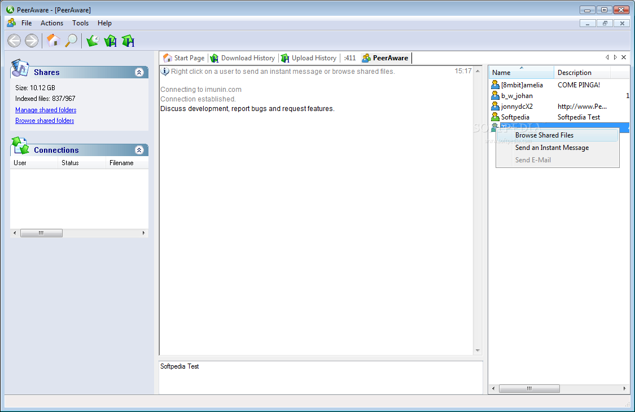635x412 pixels.
Task: Sort users by the Name column header
Action: [521, 72]
